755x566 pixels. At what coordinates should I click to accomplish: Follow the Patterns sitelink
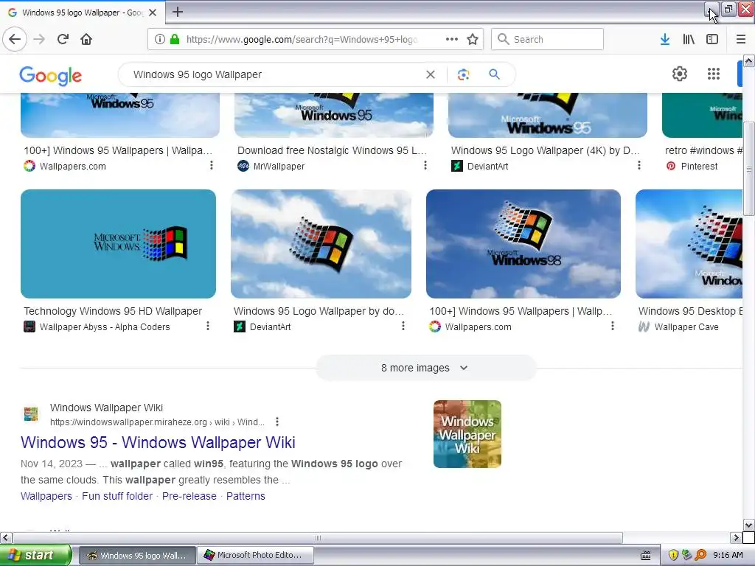pos(246,496)
